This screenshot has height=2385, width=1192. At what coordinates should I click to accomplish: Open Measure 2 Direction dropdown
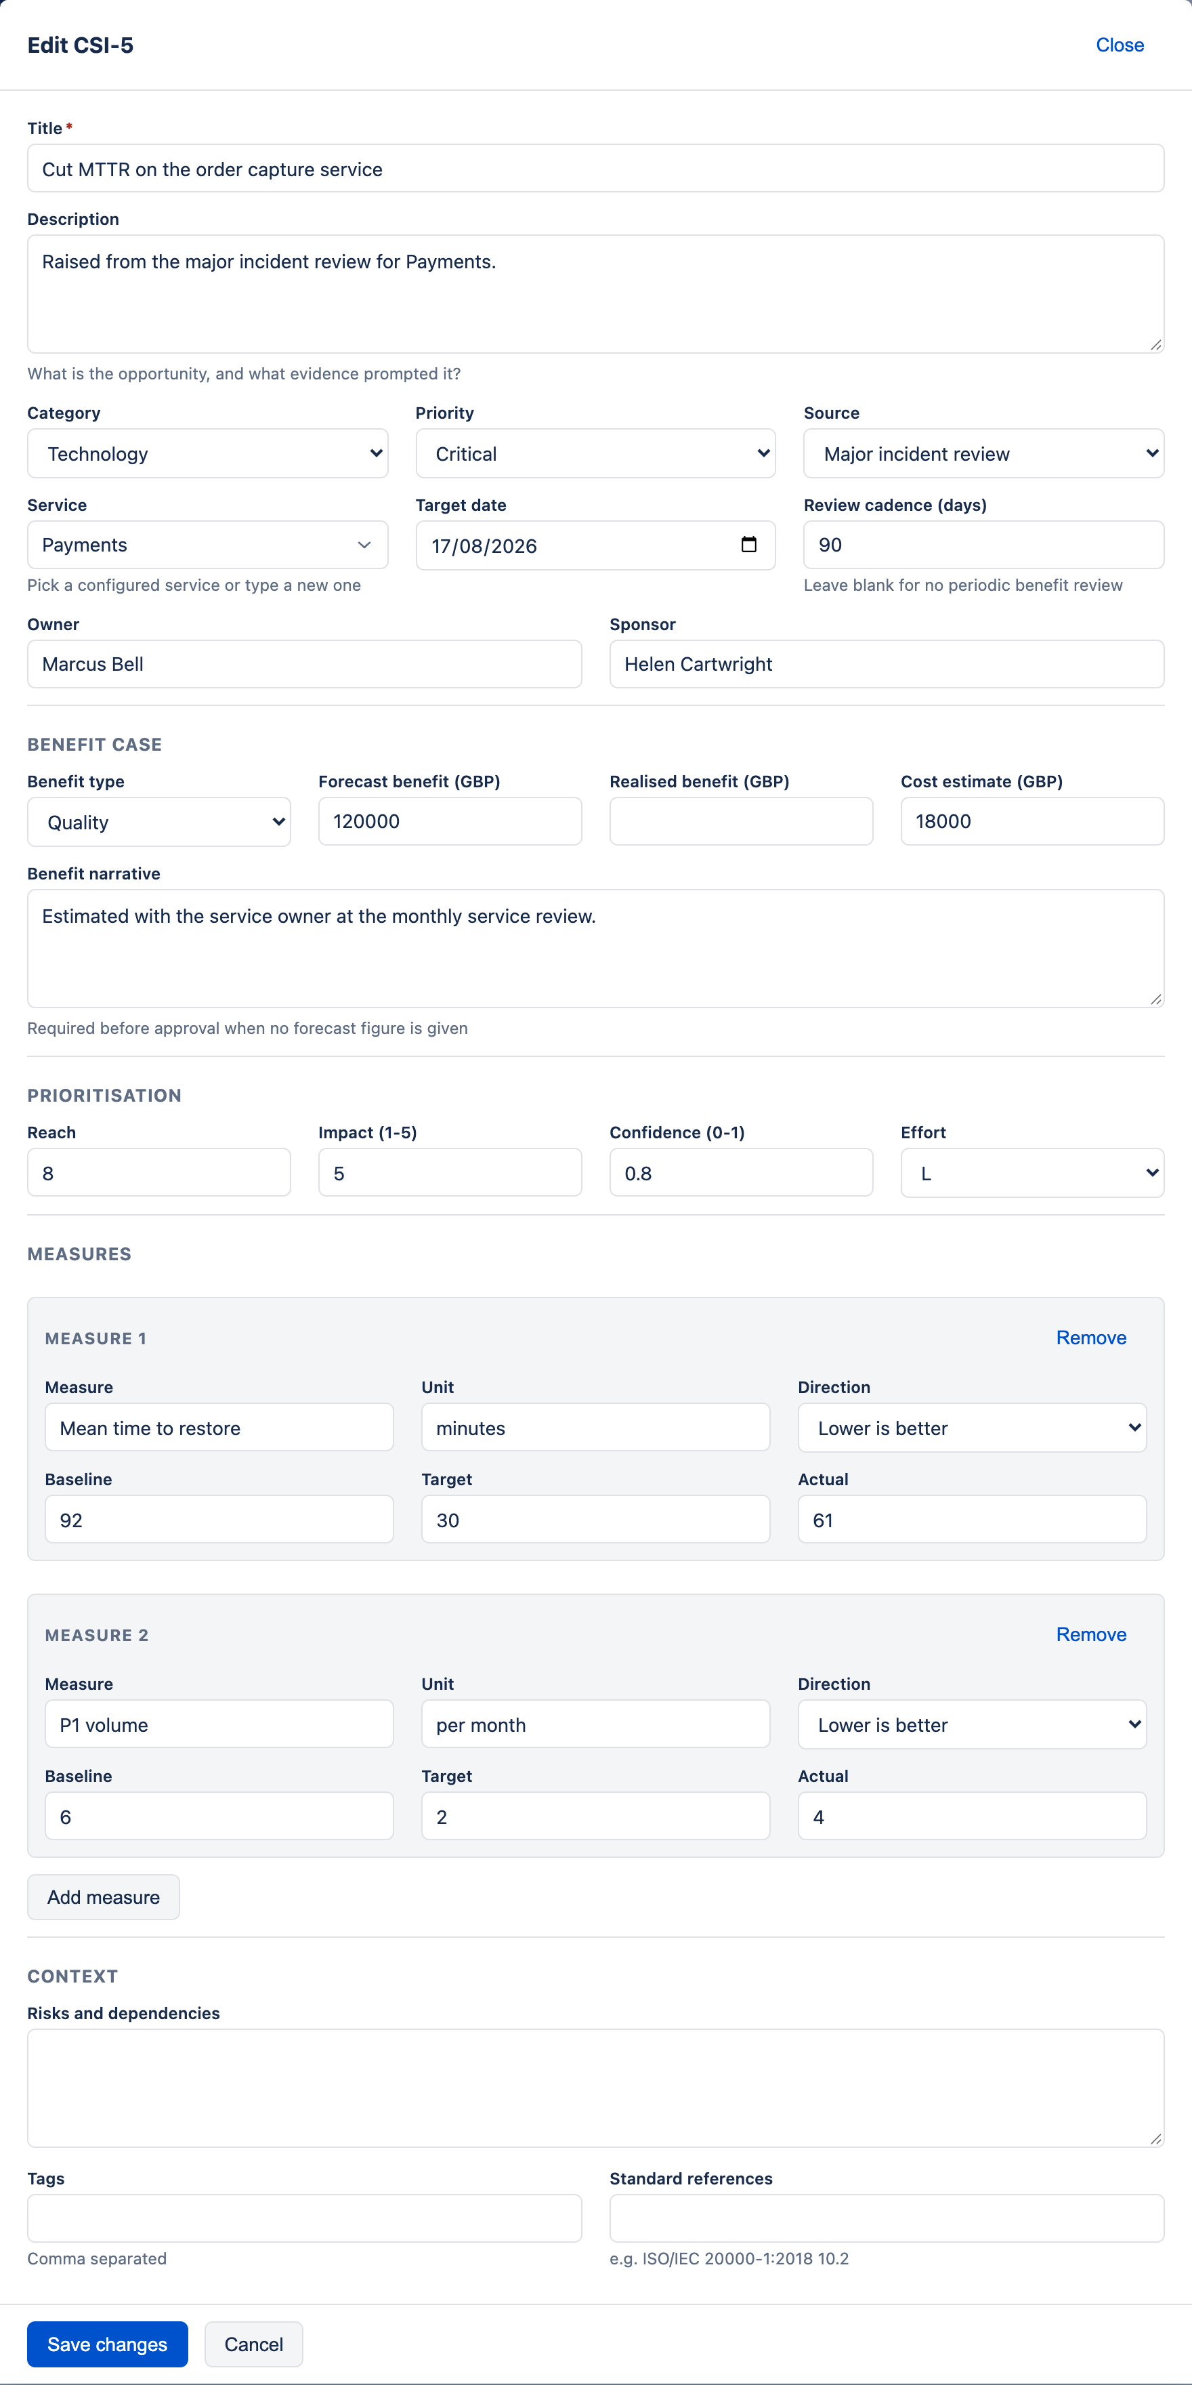pos(972,1725)
